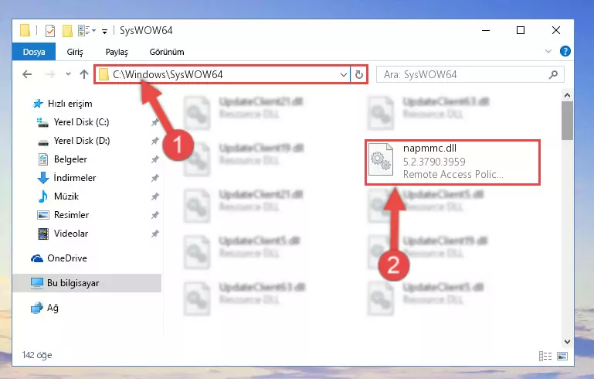Viewport: 594px width, 379px height.
Task: Open the İndirmeler folder
Action: pos(66,178)
